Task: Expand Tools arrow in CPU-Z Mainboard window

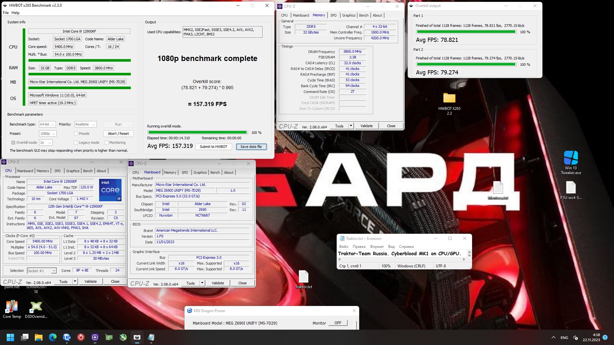Action: (202, 283)
